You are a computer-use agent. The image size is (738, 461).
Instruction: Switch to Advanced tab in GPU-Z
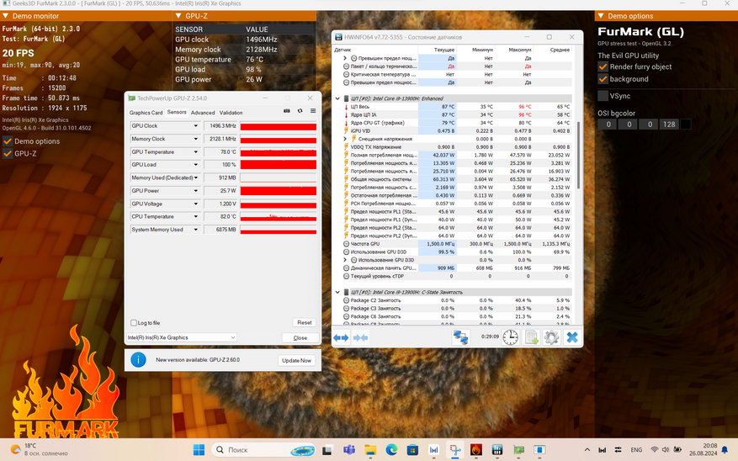[x=203, y=113]
